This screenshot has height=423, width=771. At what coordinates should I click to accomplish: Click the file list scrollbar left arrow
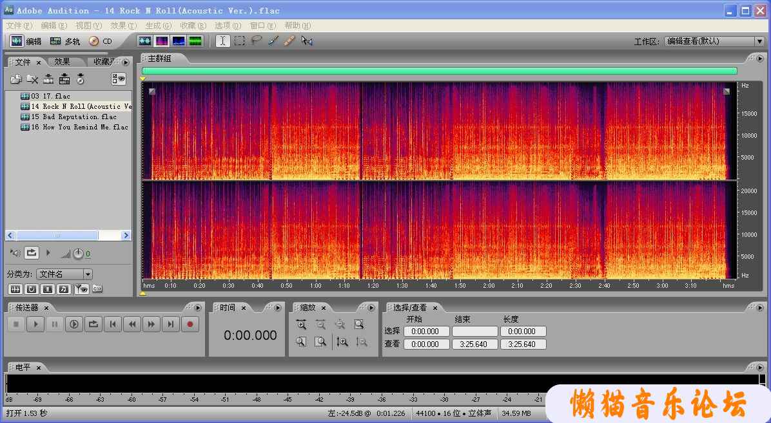[x=10, y=236]
